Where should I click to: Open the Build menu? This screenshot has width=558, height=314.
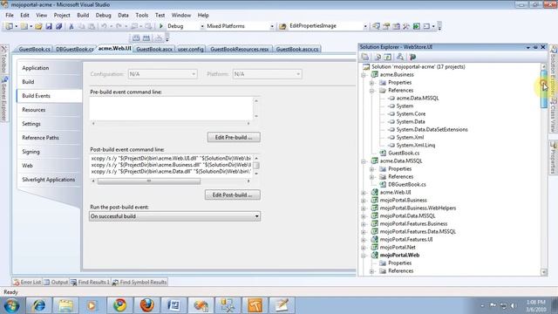[83, 16]
